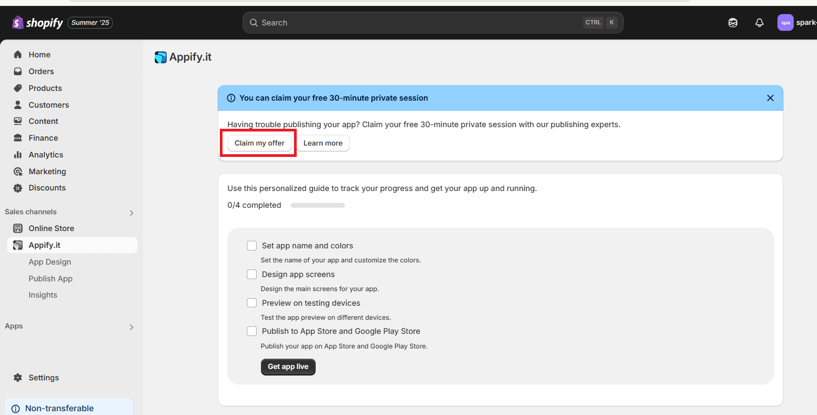Expand the Apps section chevron

(131, 327)
